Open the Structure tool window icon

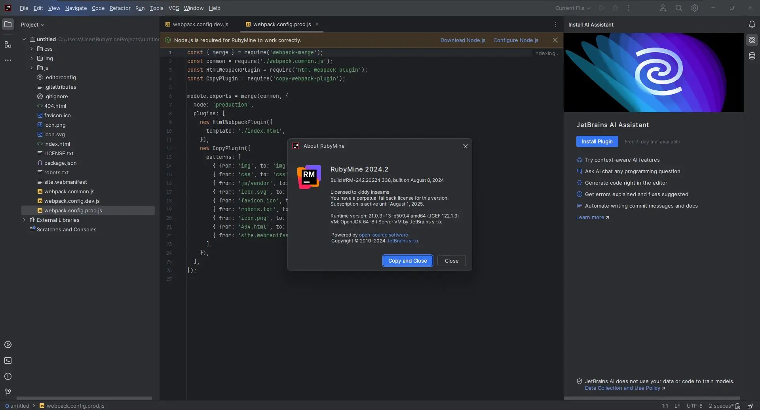[8, 44]
